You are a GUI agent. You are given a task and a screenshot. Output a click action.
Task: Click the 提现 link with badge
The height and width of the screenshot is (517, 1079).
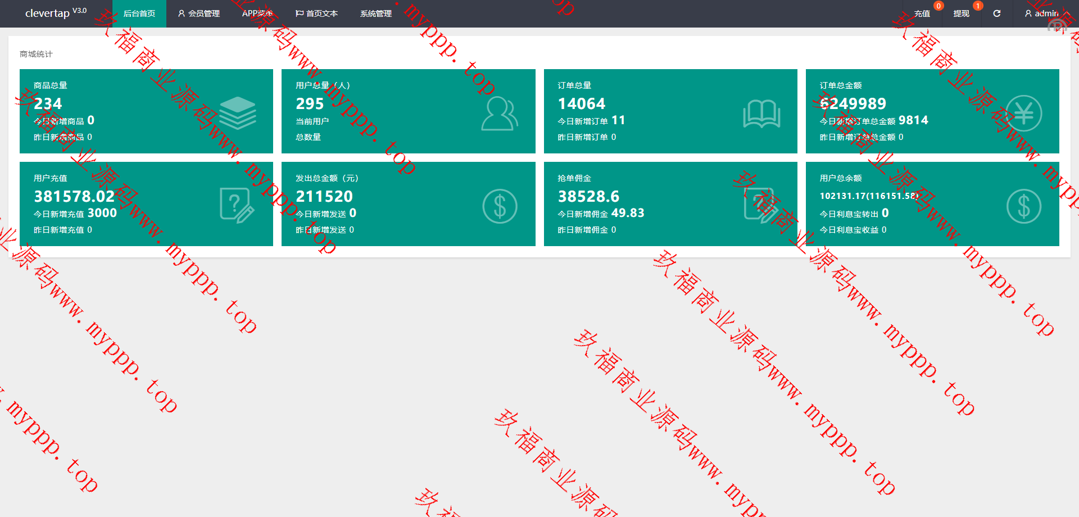[961, 13]
